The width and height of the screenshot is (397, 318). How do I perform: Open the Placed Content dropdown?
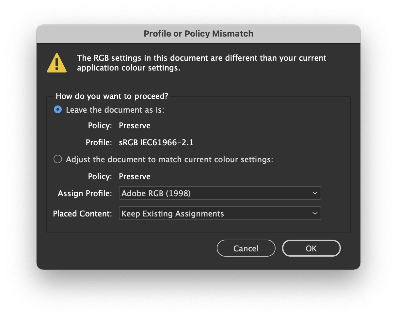click(x=220, y=213)
